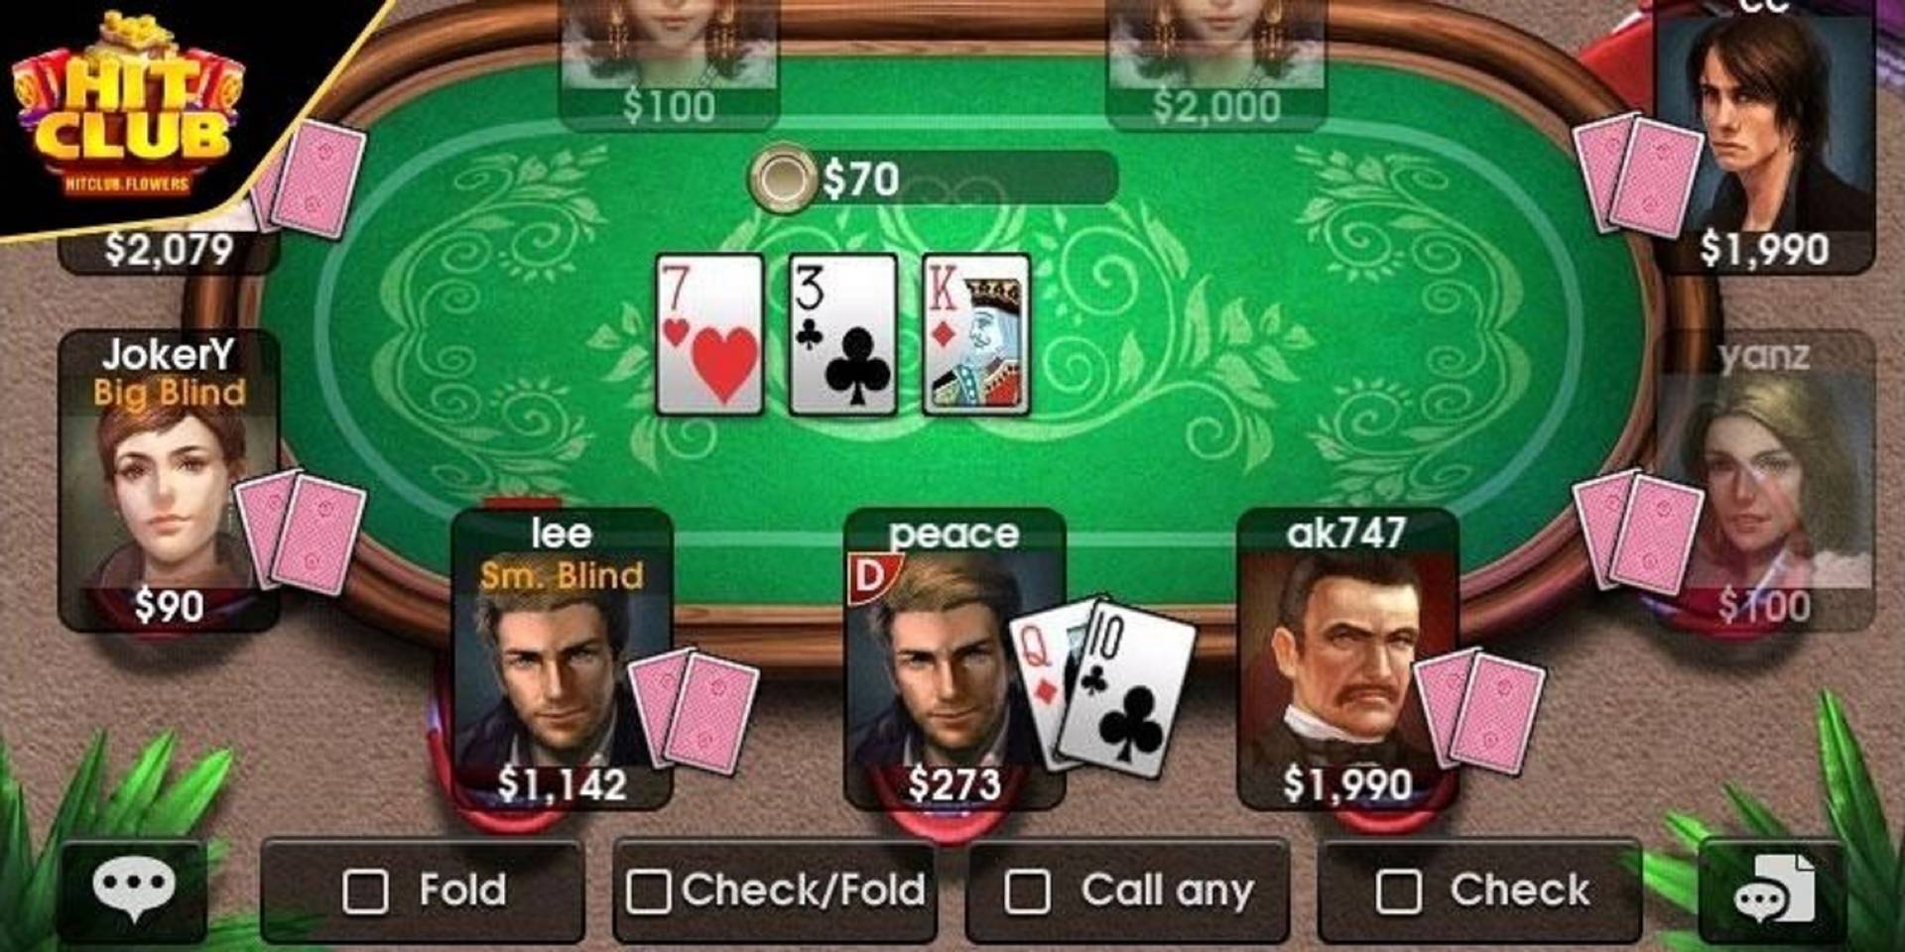Image resolution: width=1905 pixels, height=952 pixels.
Task: Click the pot chip icon beside $70
Action: tap(783, 179)
